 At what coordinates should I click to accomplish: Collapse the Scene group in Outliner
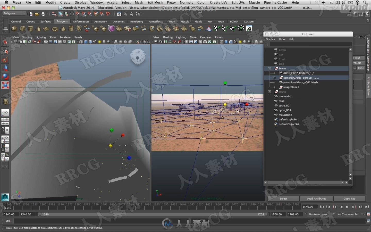[x=269, y=69]
